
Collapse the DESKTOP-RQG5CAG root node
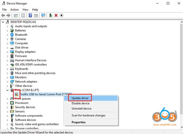pos(3,22)
